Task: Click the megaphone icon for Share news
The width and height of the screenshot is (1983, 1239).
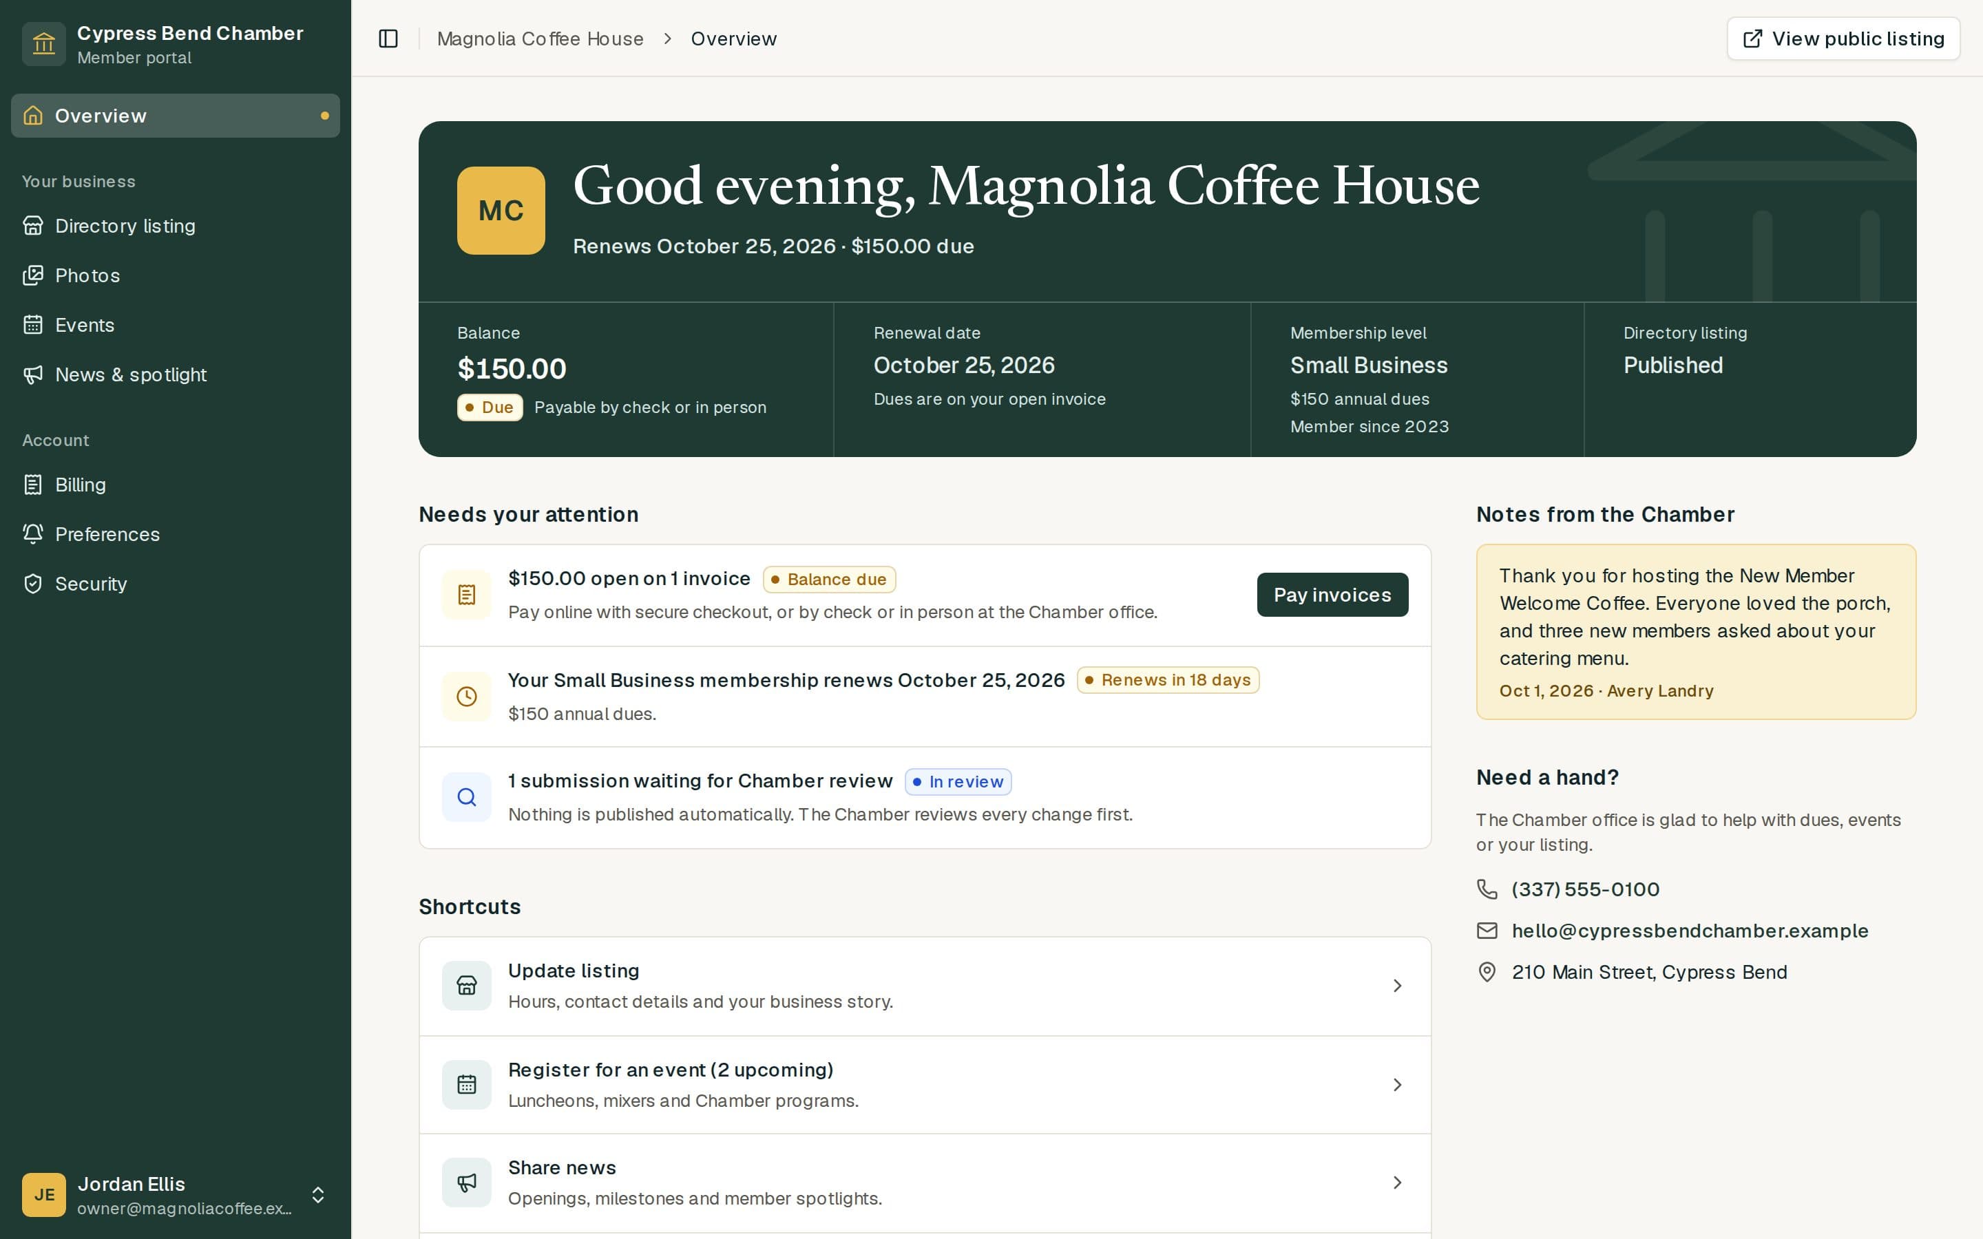Action: point(466,1183)
